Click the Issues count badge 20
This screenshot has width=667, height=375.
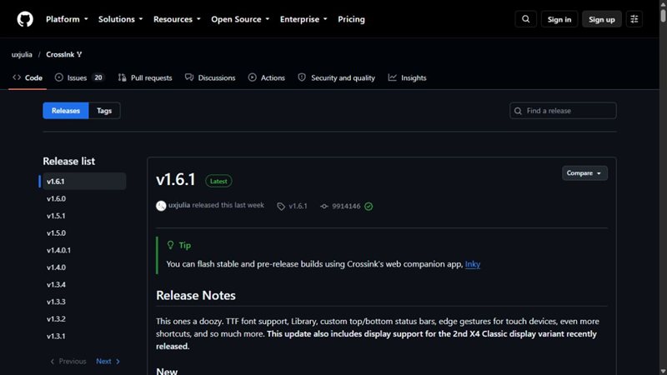click(x=98, y=77)
